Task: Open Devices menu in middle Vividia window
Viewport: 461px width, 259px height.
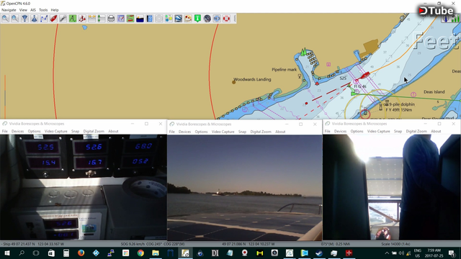Action: pos(184,132)
